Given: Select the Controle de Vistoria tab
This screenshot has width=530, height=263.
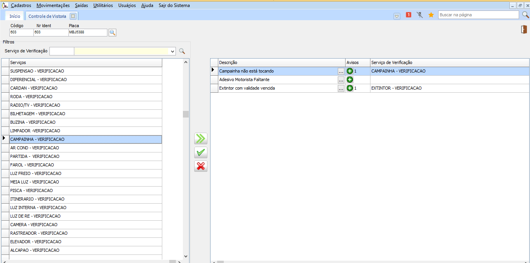Looking at the screenshot, I should click(x=47, y=16).
